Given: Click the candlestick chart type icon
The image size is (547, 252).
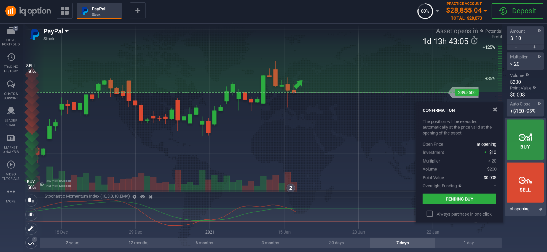Looking at the screenshot, I should click(x=31, y=201).
